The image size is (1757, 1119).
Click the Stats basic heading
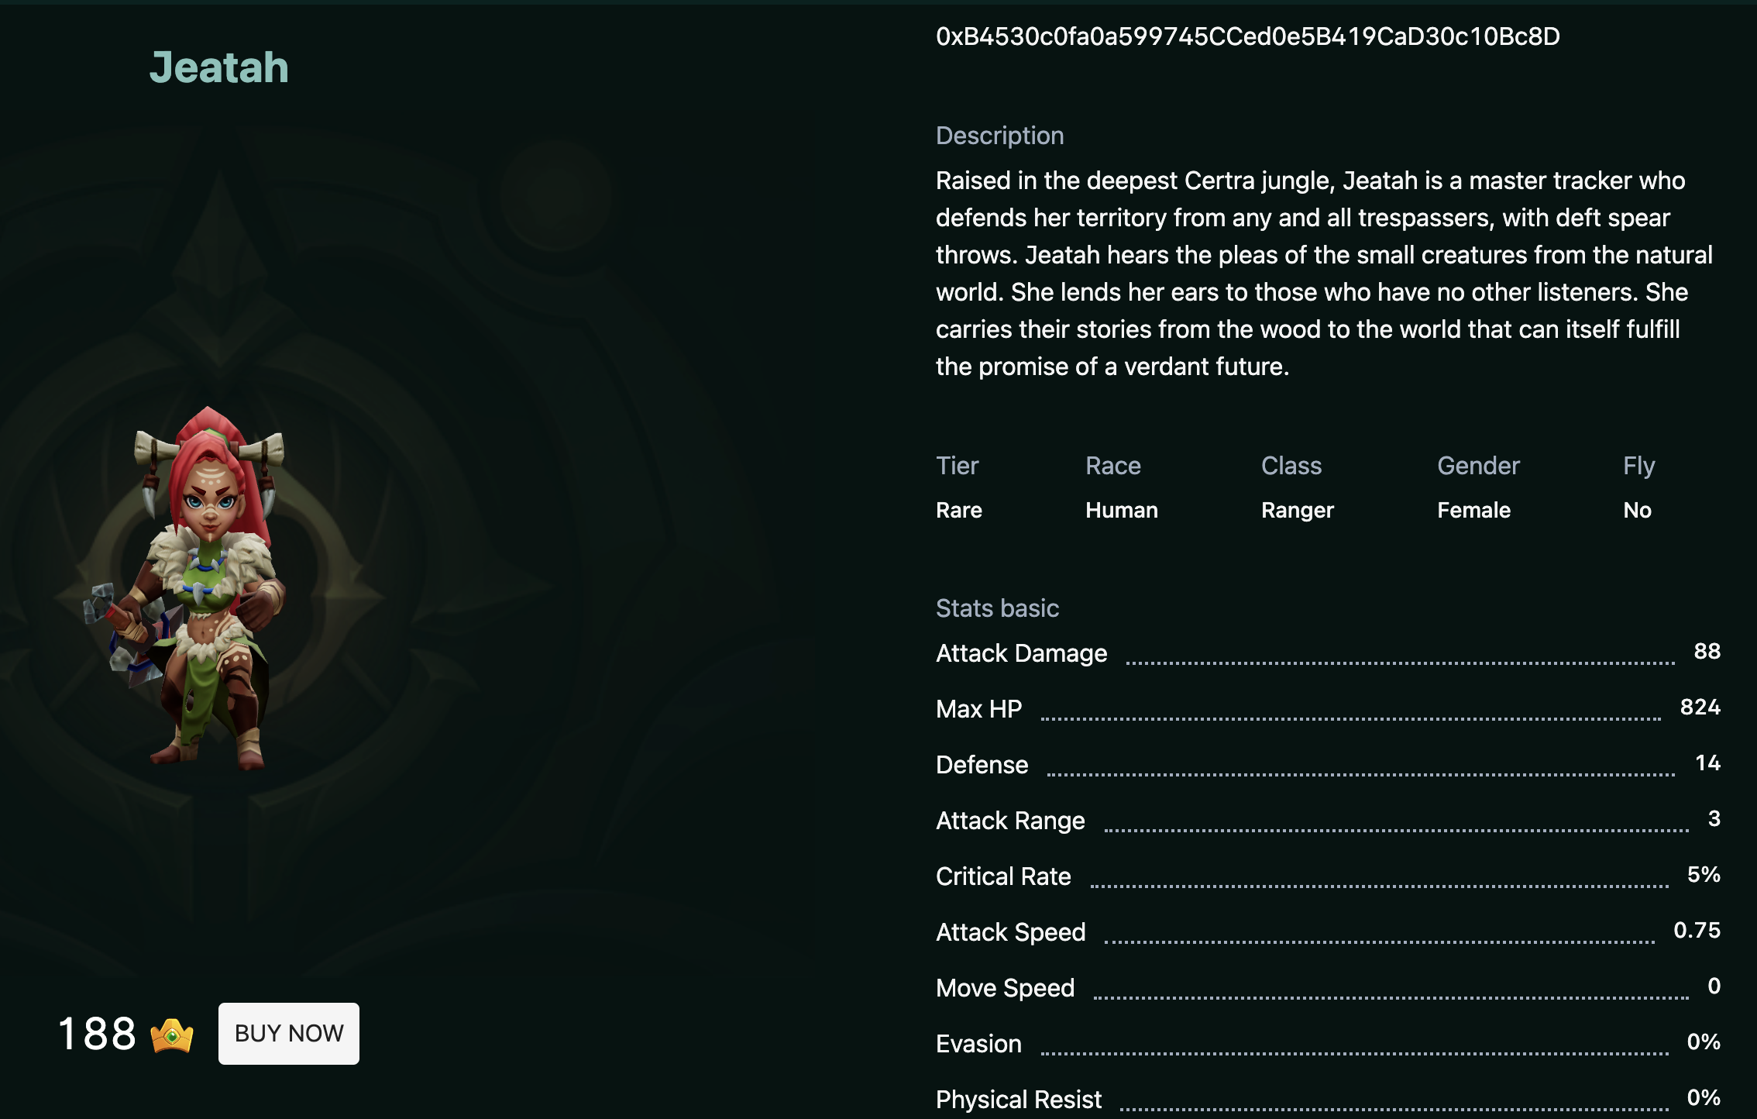[997, 608]
